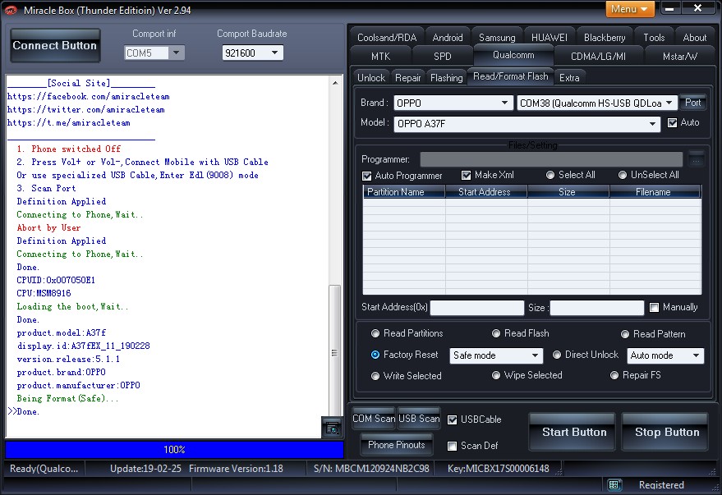
Task: Click the Connect Button
Action: [x=55, y=45]
